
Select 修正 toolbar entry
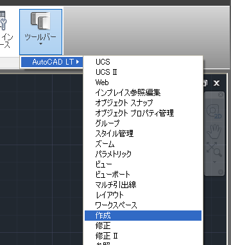pyautogui.click(x=143, y=226)
